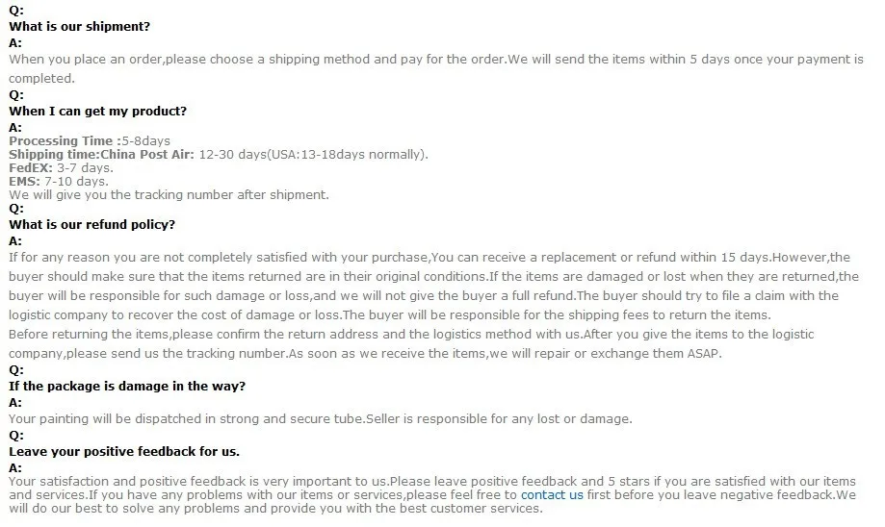
Task: Click the paragraph starting 'When you place an order'
Action: pos(435,69)
